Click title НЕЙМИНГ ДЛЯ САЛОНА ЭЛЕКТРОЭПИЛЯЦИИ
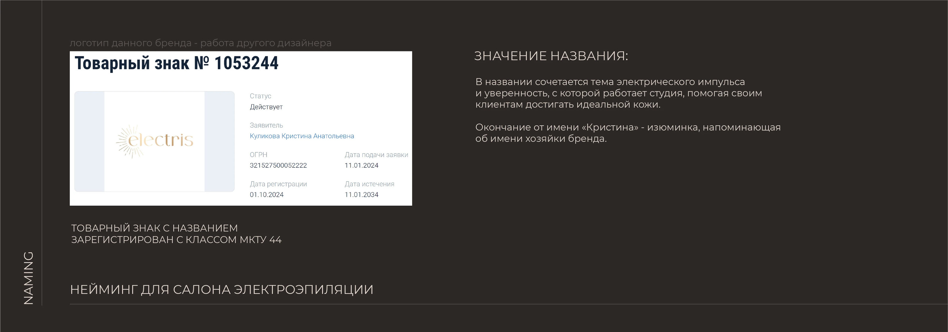This screenshot has height=332, width=948. coord(222,289)
